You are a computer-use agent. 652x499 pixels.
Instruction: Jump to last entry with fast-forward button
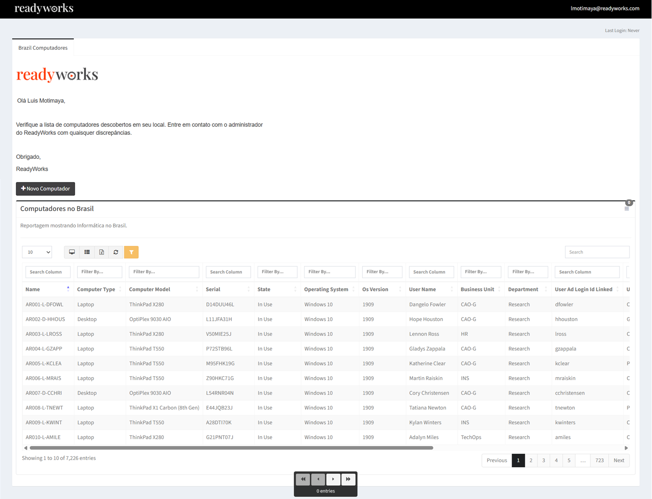click(x=348, y=479)
